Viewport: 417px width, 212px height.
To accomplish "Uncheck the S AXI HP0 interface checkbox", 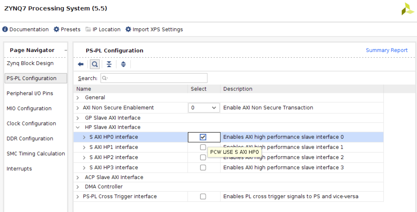I will point(203,137).
